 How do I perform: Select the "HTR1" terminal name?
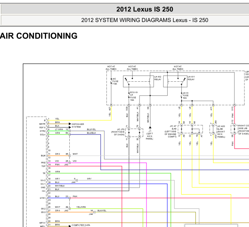coord(43,198)
